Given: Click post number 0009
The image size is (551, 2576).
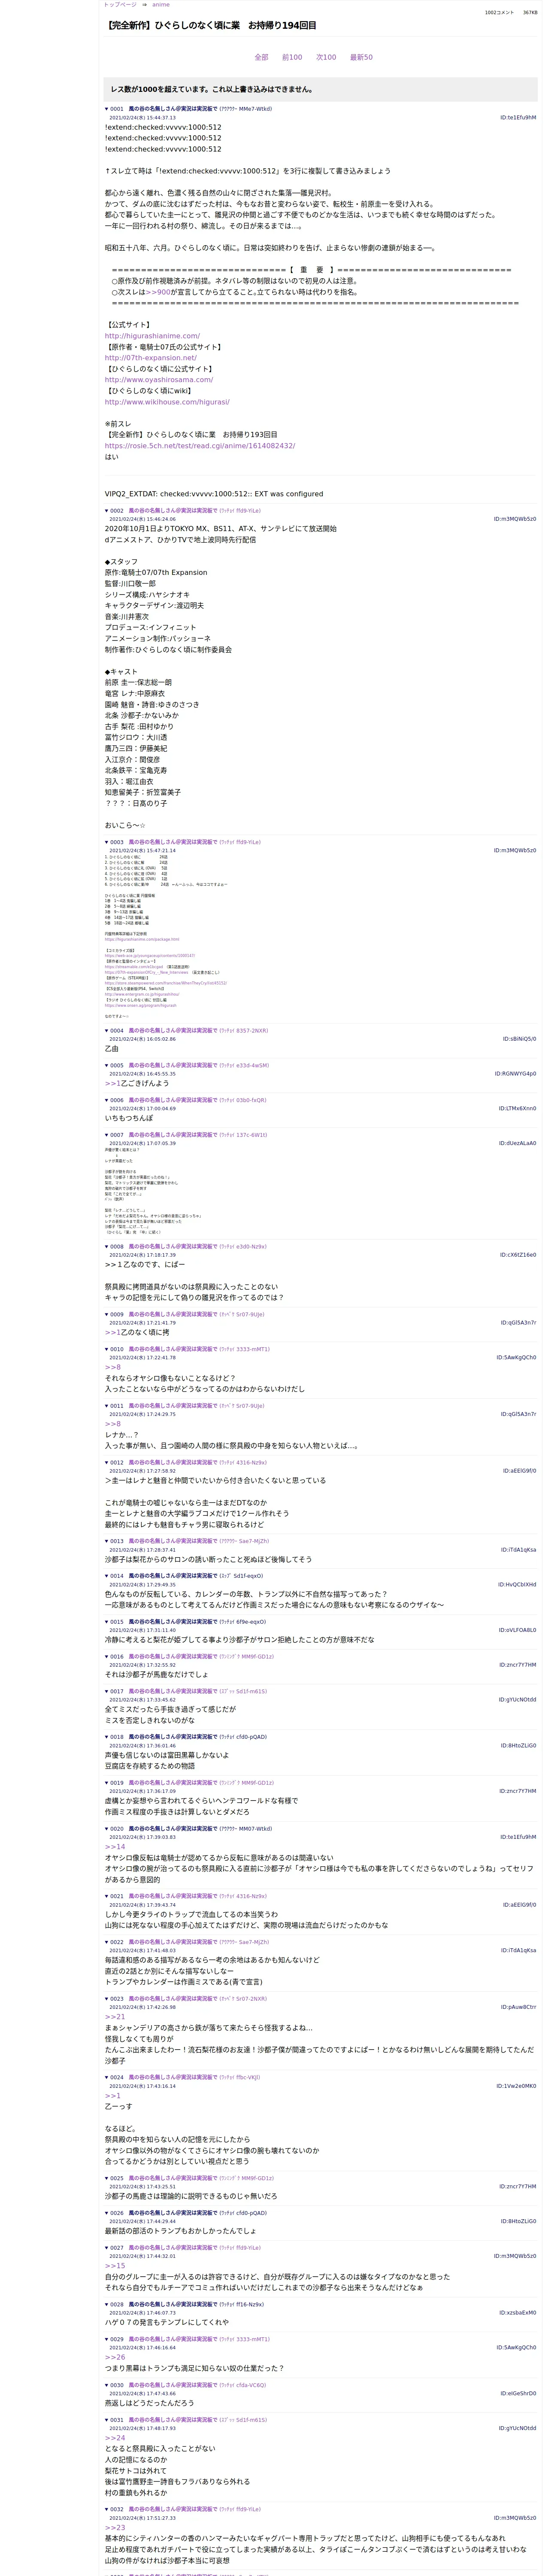Looking at the screenshot, I should [x=117, y=1314].
